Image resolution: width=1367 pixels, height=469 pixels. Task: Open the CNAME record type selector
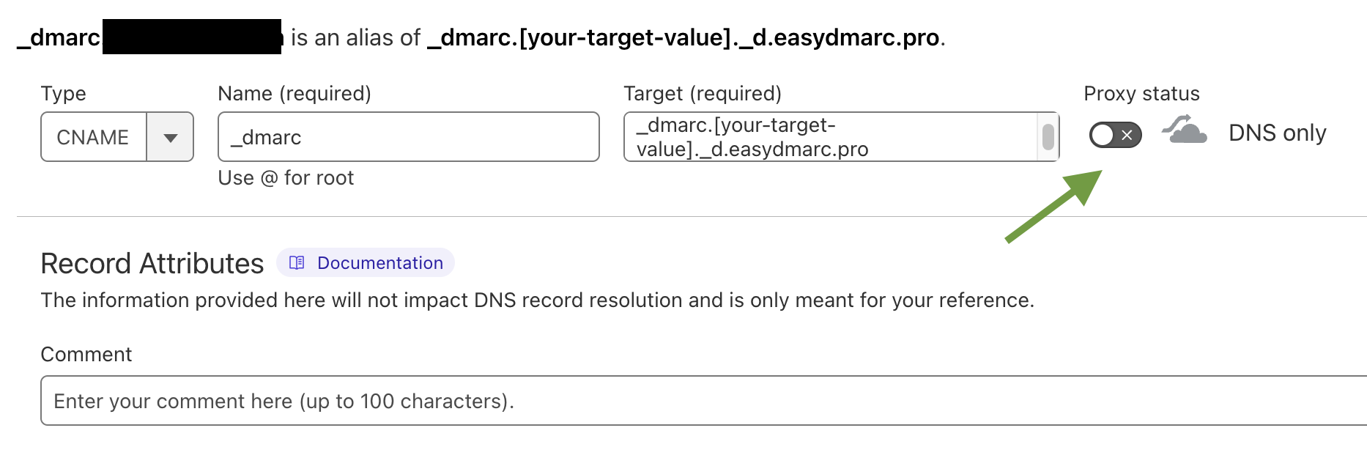[117, 137]
